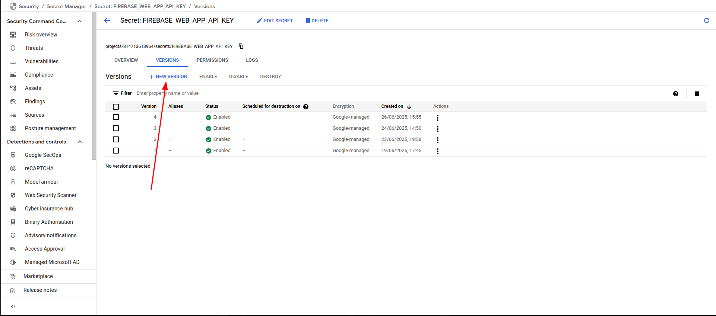Collapse the Security Command Centre section

pyautogui.click(x=80, y=21)
